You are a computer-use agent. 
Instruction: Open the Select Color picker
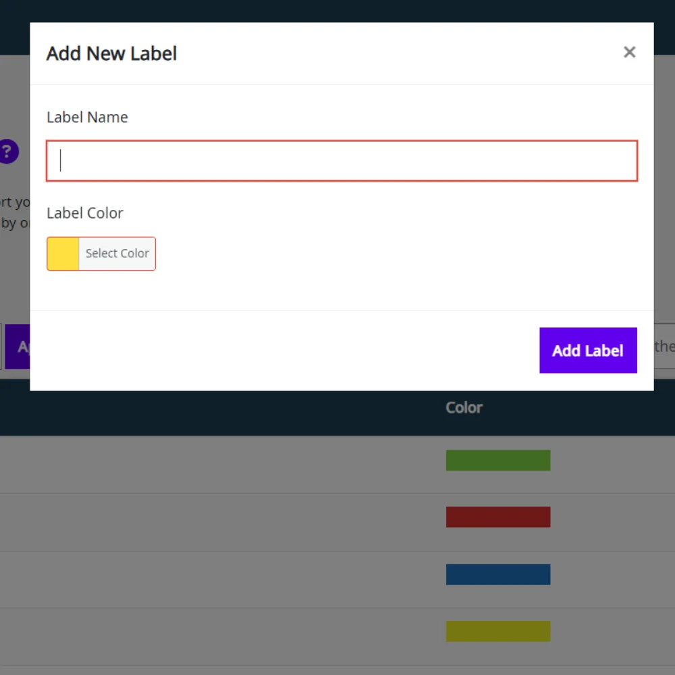point(117,254)
